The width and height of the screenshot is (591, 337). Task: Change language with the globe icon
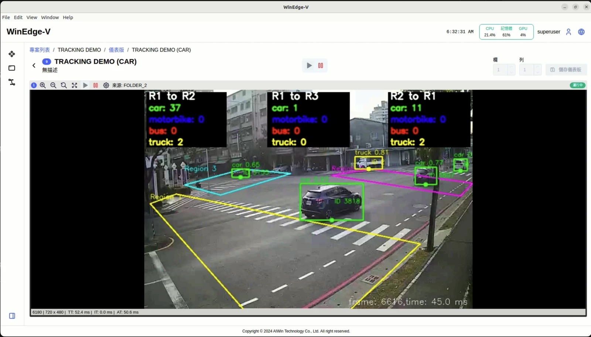pyautogui.click(x=581, y=32)
